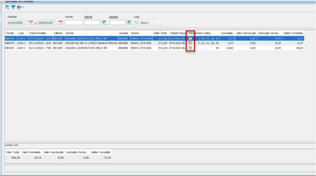Select row for GILSON DE MELO LOPES

pyautogui.click(x=91, y=43)
